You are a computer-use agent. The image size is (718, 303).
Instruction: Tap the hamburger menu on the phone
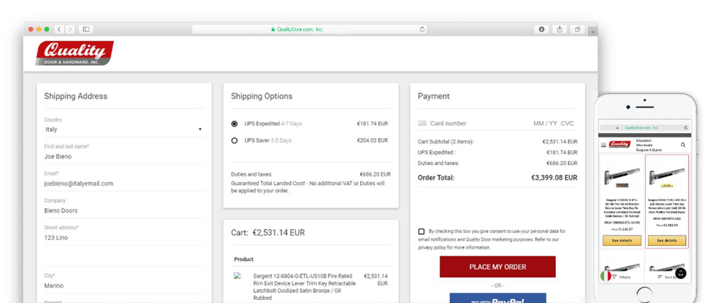pyautogui.click(x=604, y=145)
